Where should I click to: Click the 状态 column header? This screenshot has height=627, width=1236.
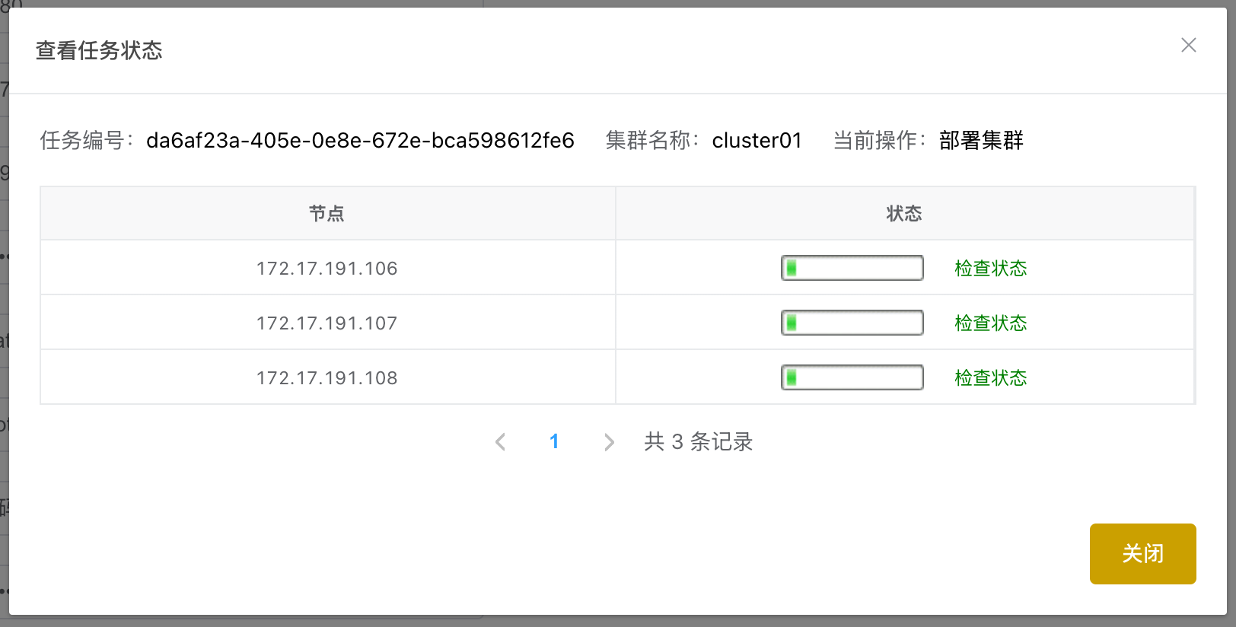pos(904,214)
